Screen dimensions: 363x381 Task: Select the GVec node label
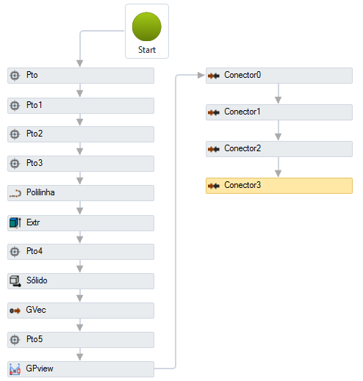(36, 310)
